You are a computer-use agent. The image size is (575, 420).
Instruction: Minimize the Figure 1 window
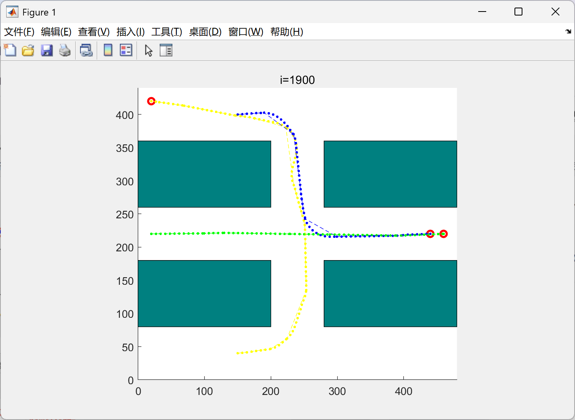click(482, 12)
